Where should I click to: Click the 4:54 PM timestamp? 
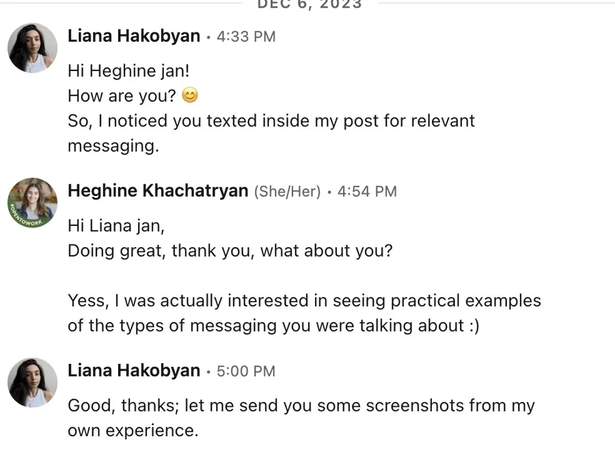coord(367,192)
